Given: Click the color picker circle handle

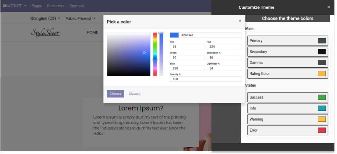Looking at the screenshot, I should coord(144,53).
